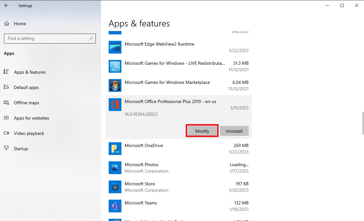Click the Offline maps sidebar icon
Screen dimensions: 364x221
pyautogui.click(x=6, y=102)
